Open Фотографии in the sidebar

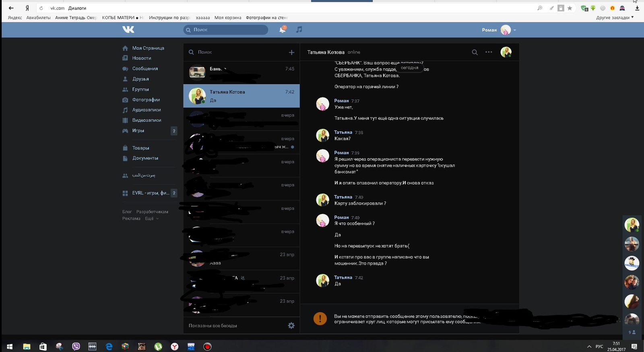(146, 99)
